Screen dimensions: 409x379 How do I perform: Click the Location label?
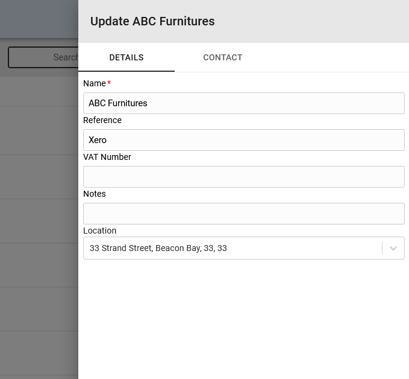(x=99, y=231)
